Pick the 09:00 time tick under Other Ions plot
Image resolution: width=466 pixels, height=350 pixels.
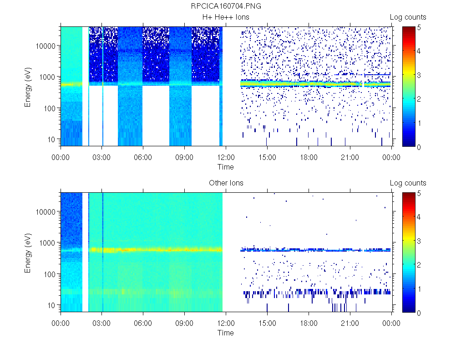184,323
